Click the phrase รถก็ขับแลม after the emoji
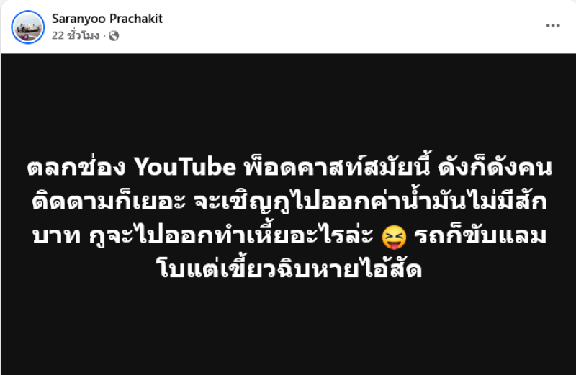 click(480, 235)
